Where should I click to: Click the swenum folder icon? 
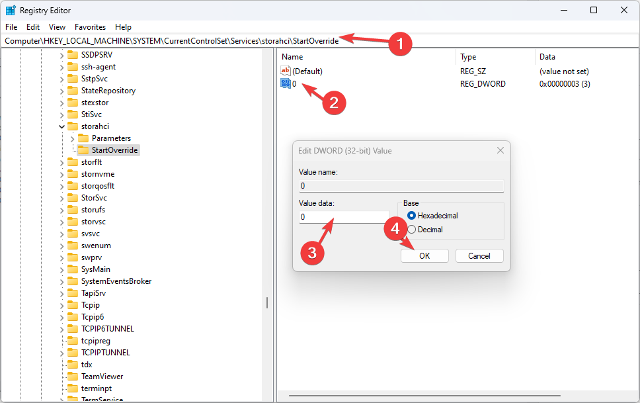pyautogui.click(x=73, y=246)
